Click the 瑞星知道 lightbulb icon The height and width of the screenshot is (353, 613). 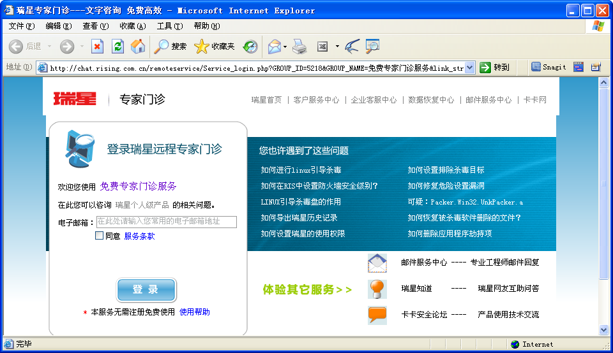click(377, 289)
